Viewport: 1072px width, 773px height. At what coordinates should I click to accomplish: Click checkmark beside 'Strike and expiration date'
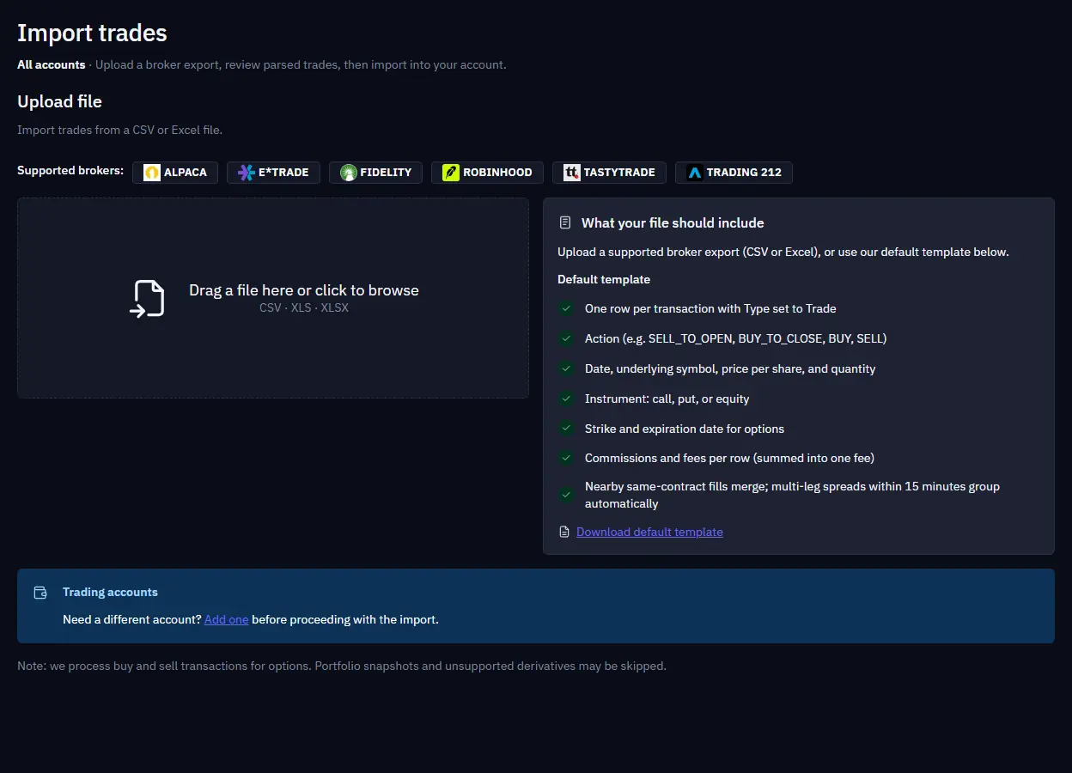click(566, 429)
